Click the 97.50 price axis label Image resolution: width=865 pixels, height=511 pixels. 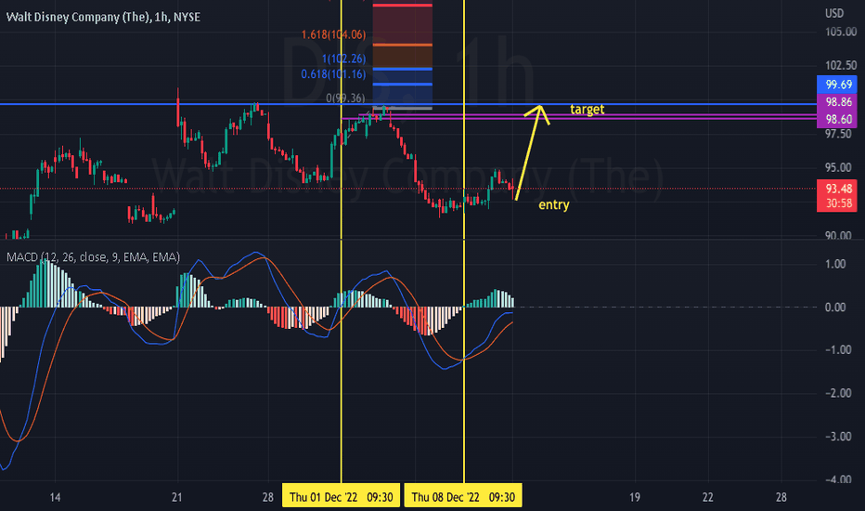click(838, 134)
